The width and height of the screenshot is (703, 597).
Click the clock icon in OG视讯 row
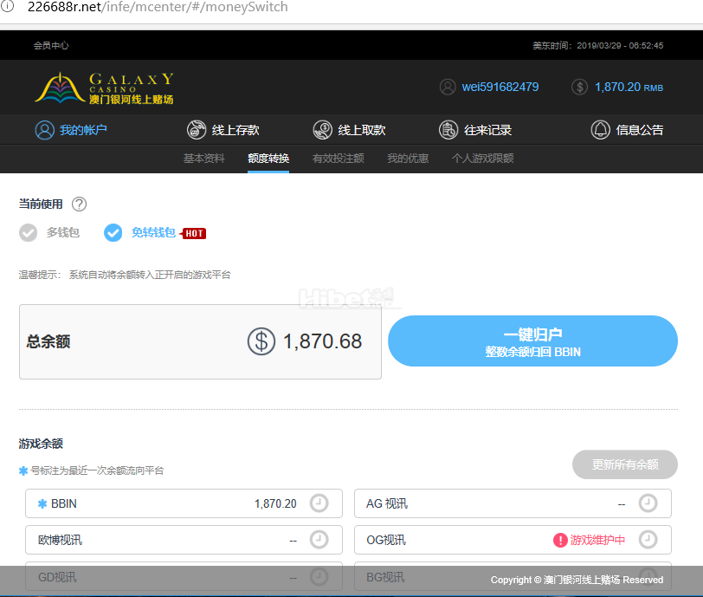pyautogui.click(x=648, y=540)
